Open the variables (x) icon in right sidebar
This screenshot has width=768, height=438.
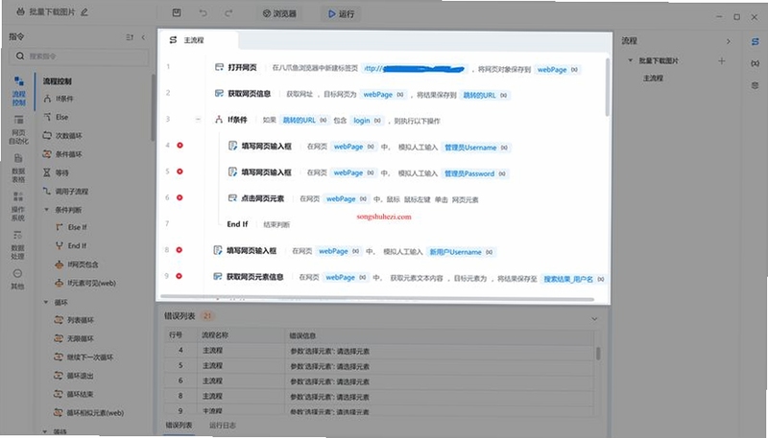(x=755, y=63)
